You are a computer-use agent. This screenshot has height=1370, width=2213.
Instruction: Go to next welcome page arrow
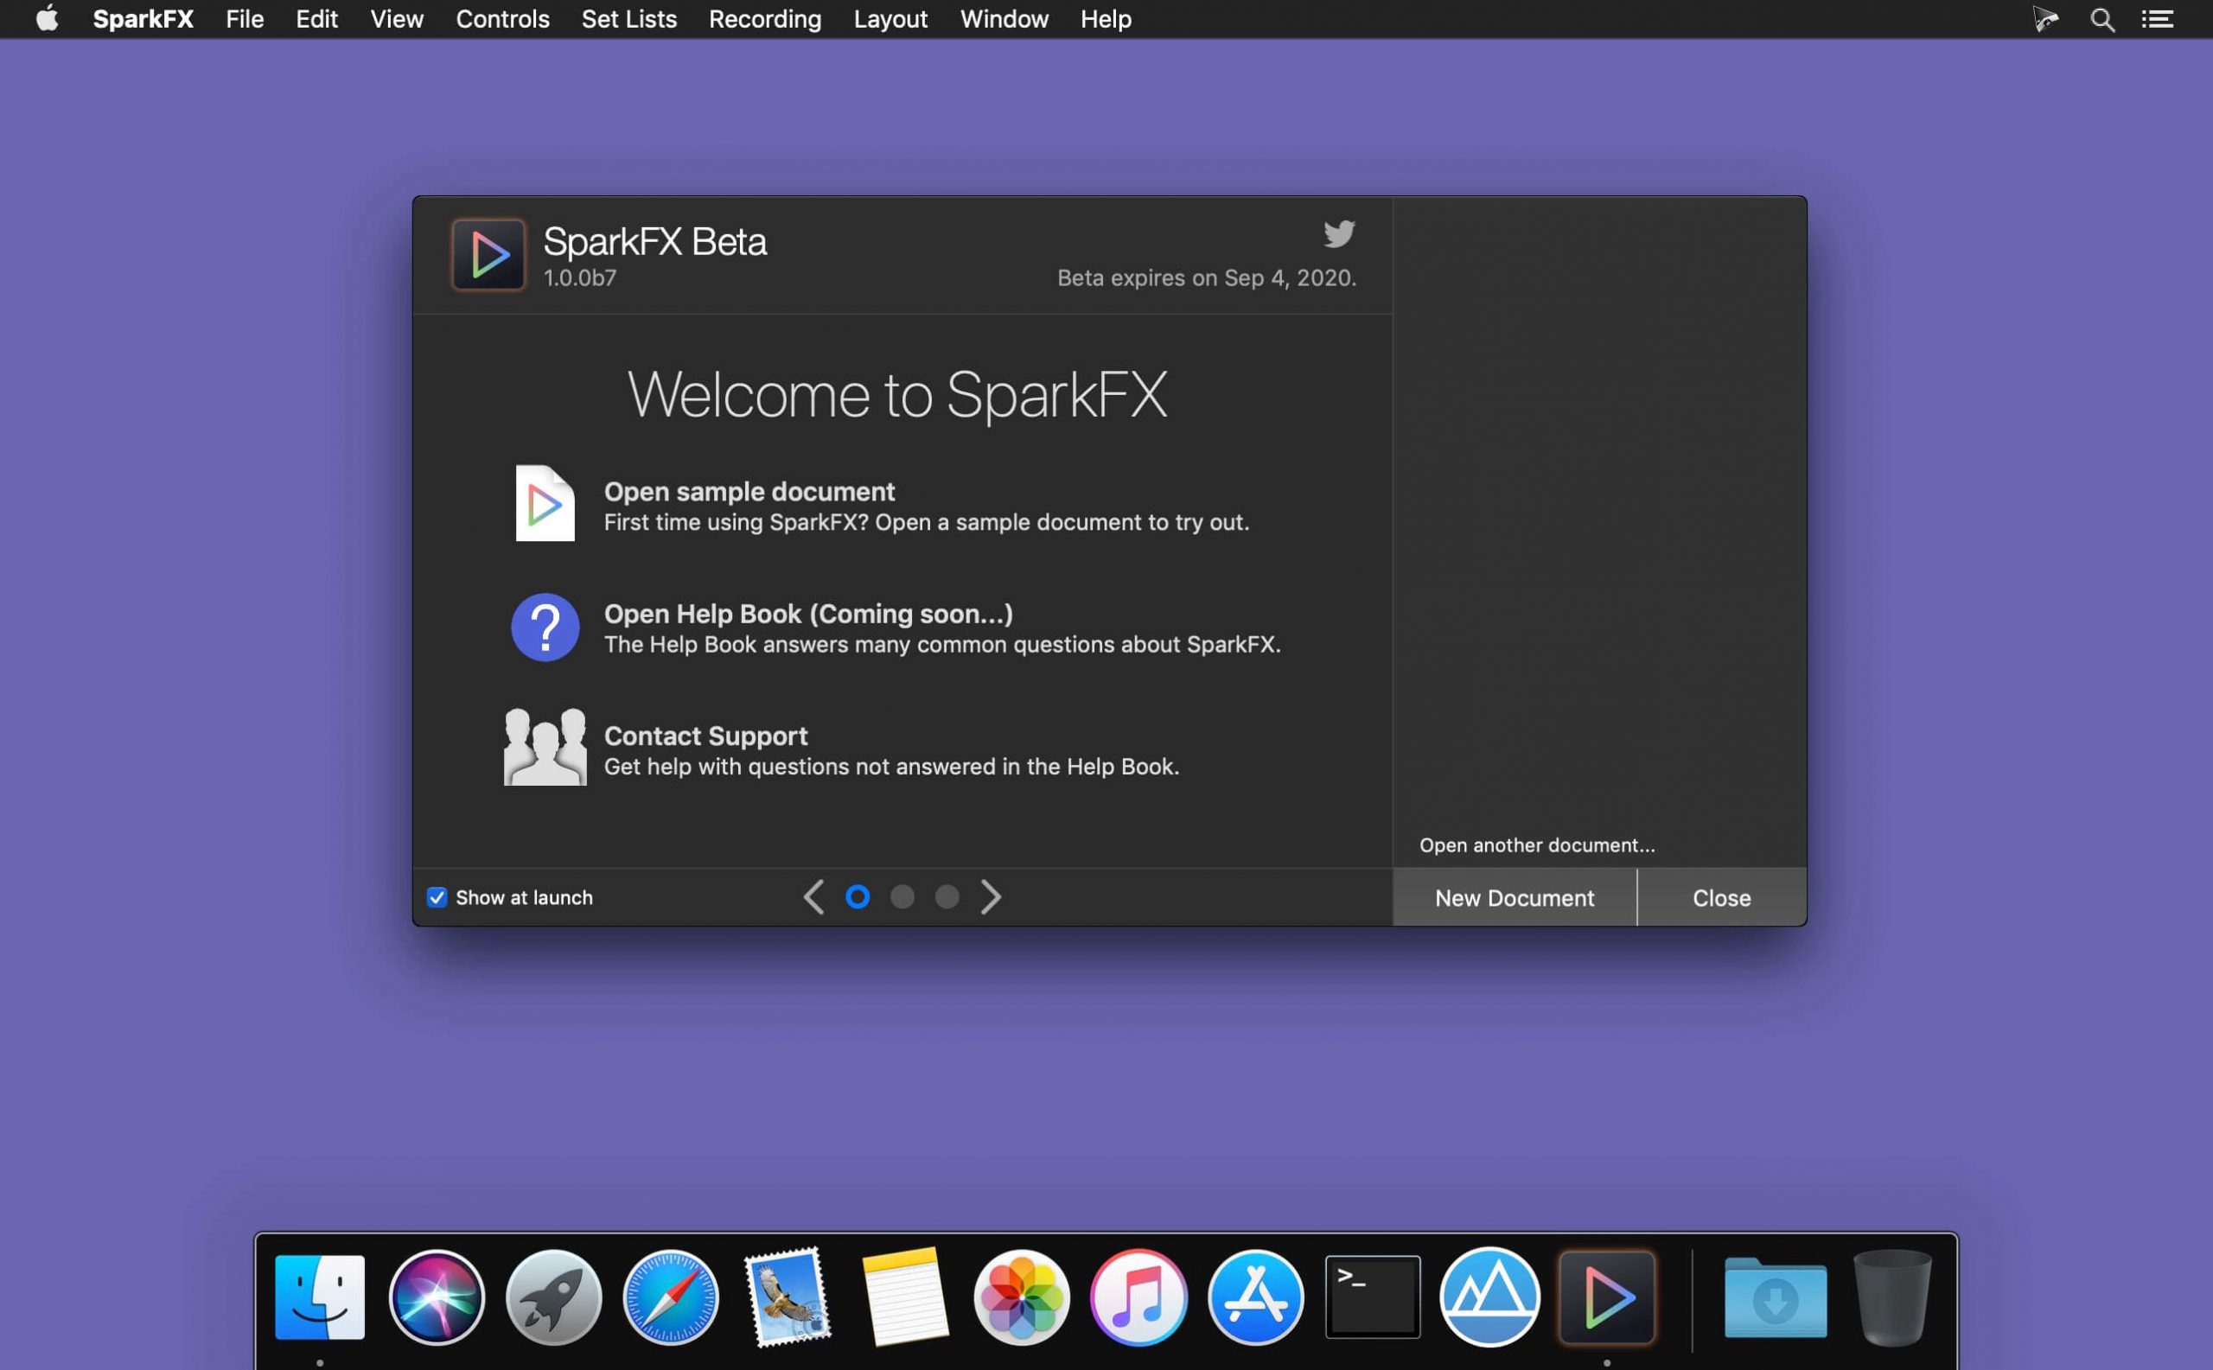click(x=992, y=897)
